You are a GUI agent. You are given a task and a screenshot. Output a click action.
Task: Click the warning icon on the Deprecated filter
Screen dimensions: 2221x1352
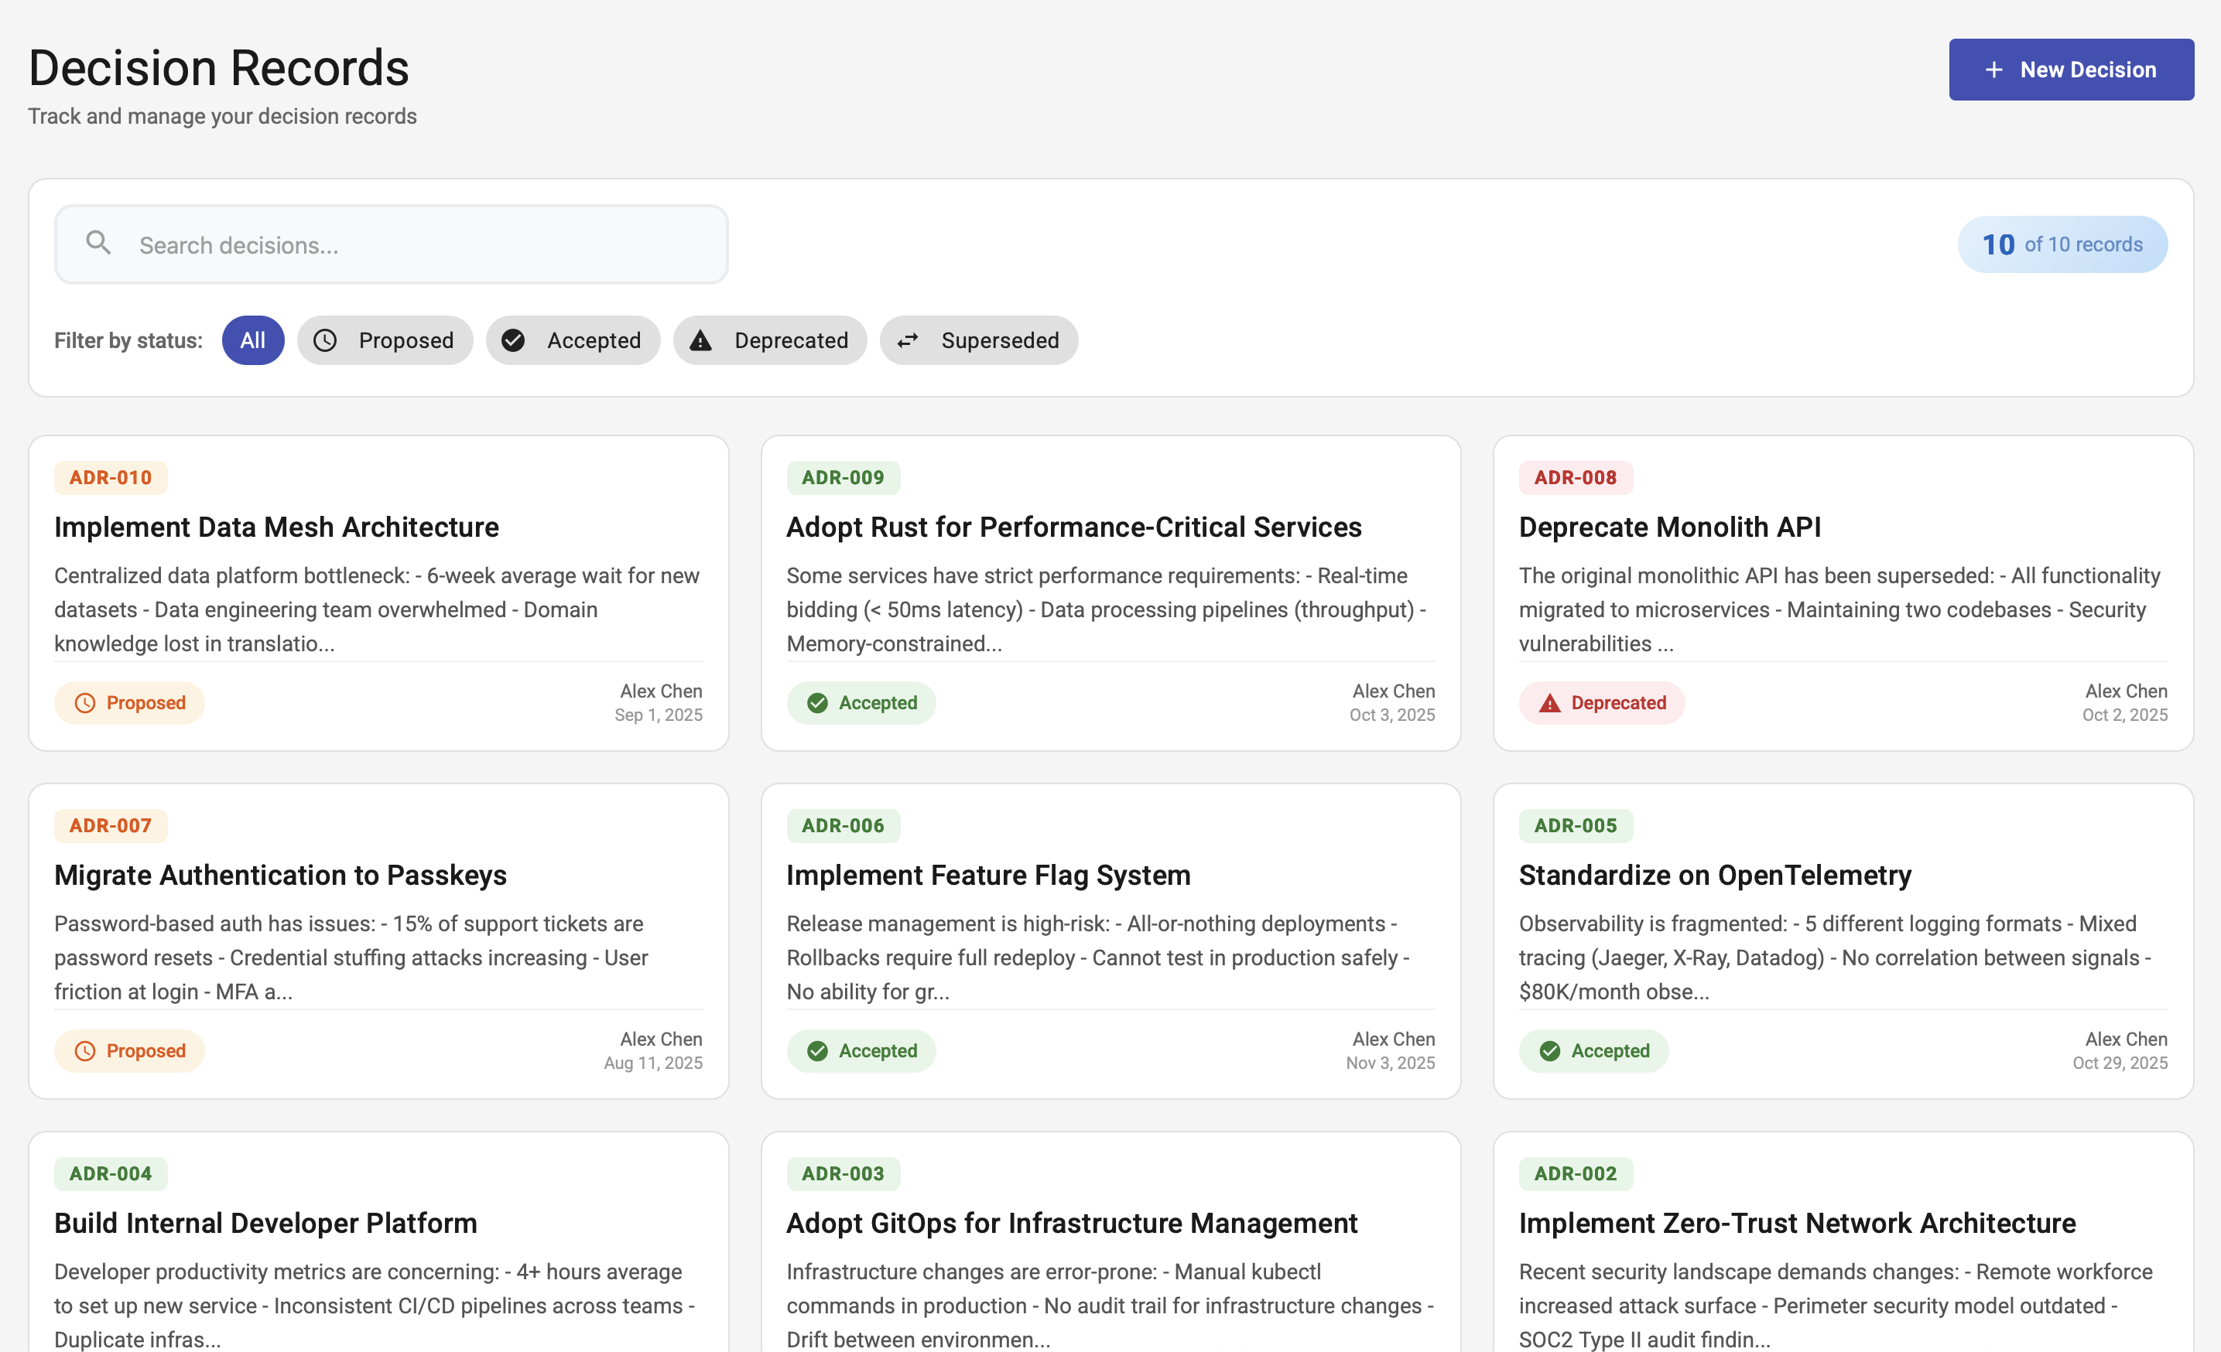click(702, 340)
